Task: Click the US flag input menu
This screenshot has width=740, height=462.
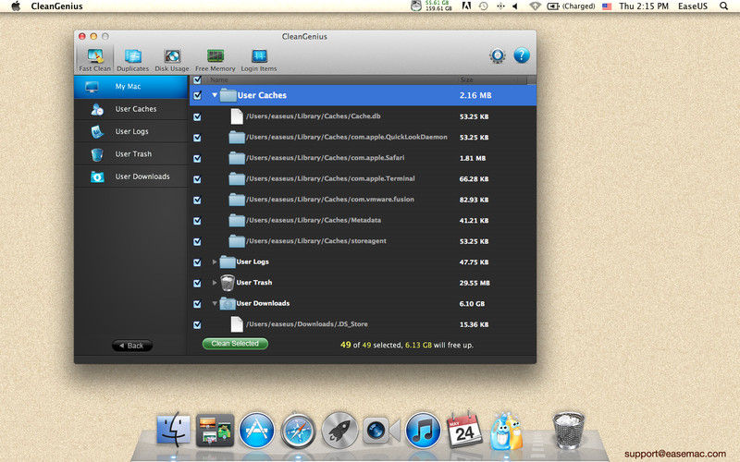Action: [x=607, y=6]
